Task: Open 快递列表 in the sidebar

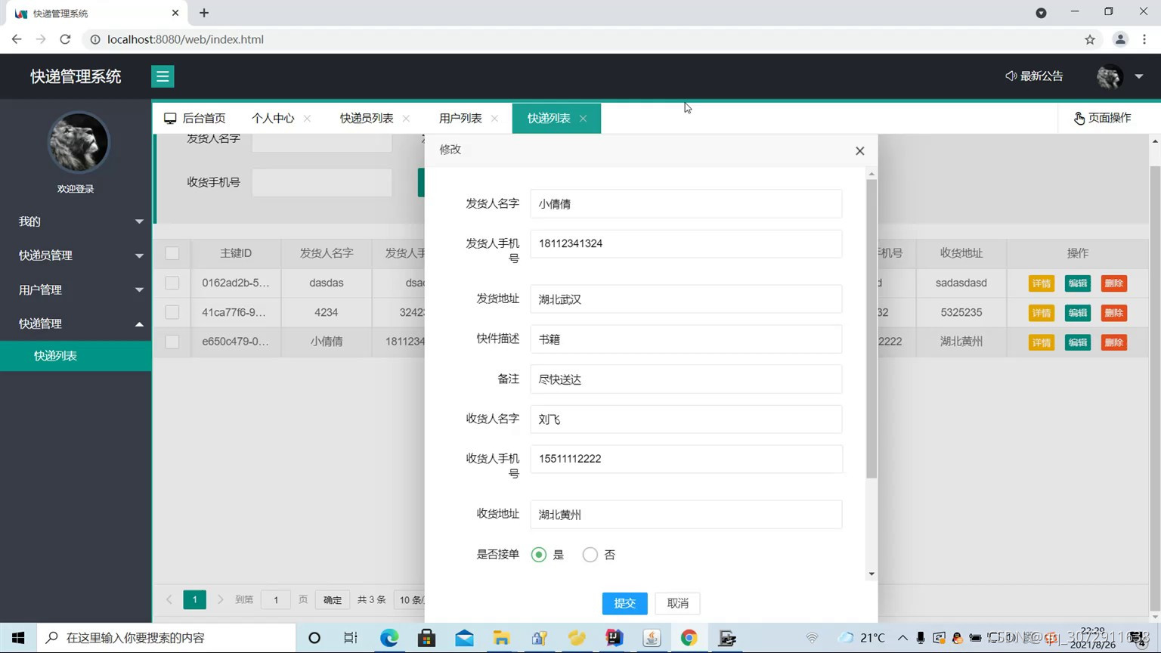Action: [x=76, y=356]
